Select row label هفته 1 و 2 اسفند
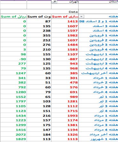 pyautogui.click(x=98, y=21)
